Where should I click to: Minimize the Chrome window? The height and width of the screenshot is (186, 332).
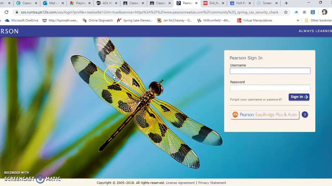[309, 3]
